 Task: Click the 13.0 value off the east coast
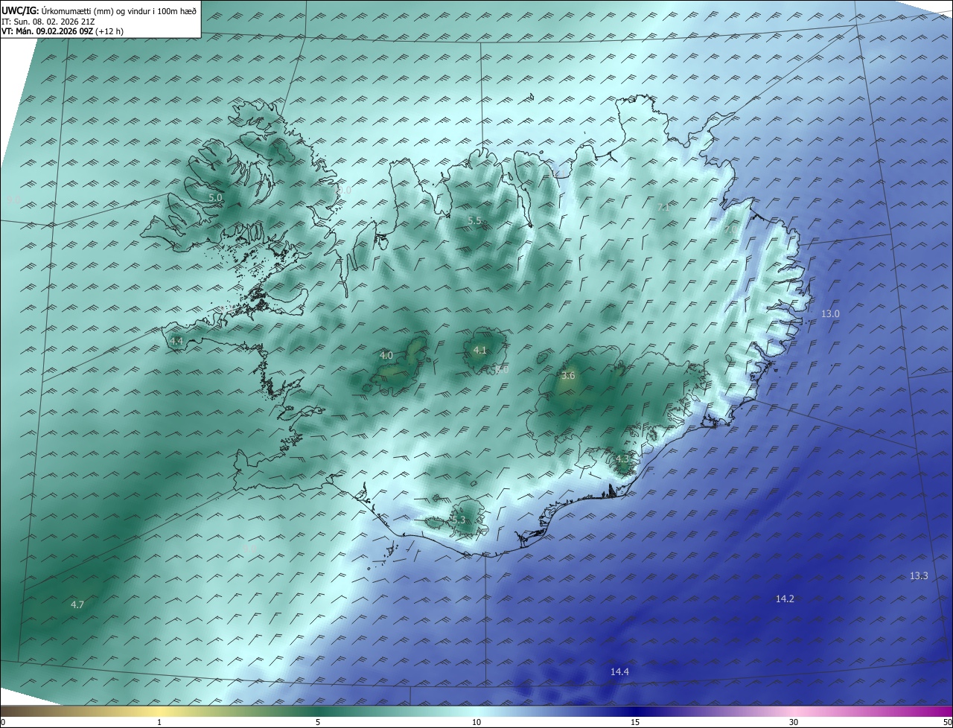pos(830,314)
